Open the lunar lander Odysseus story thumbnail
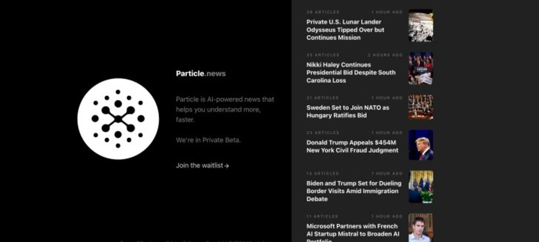This screenshot has width=539, height=242. pyautogui.click(x=421, y=25)
